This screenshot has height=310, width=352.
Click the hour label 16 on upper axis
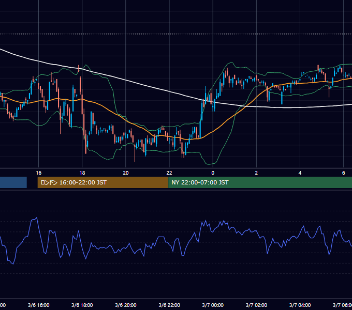(x=39, y=173)
